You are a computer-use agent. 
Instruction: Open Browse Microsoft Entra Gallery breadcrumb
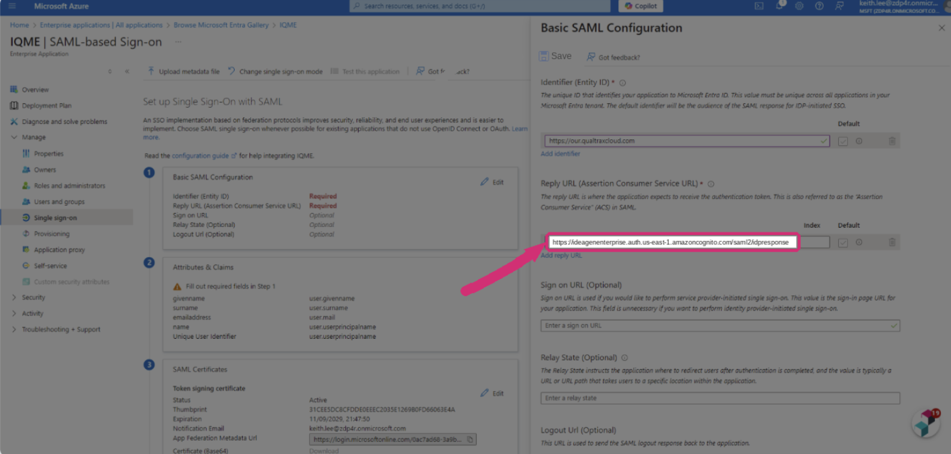(221, 25)
